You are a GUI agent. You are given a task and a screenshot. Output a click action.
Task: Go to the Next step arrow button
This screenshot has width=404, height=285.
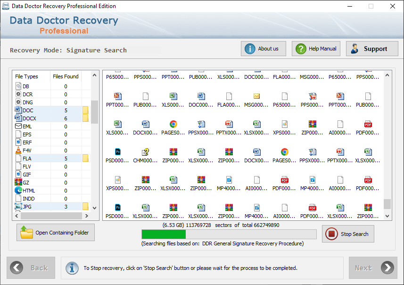coord(373,268)
